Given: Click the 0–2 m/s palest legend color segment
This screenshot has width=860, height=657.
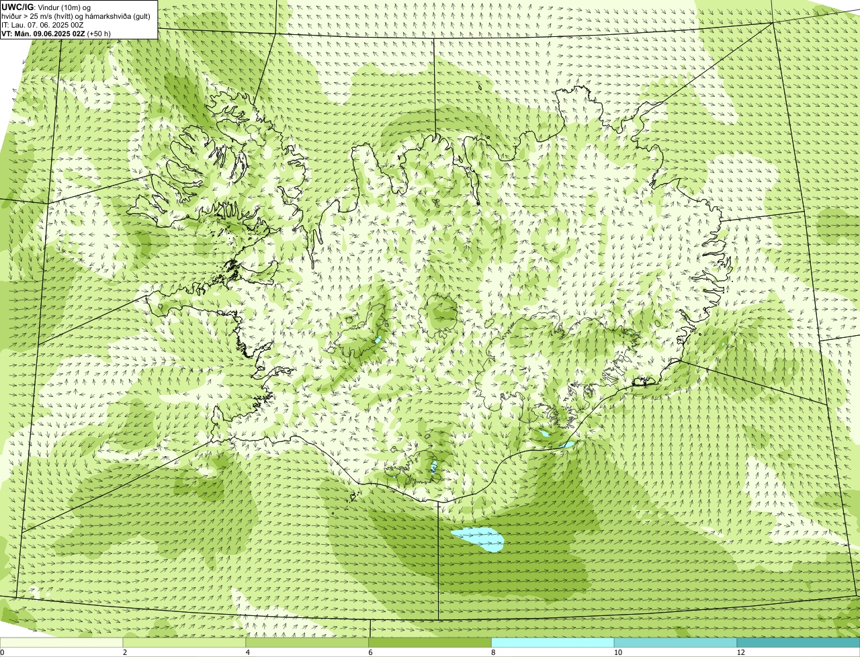Looking at the screenshot, I should pos(62,642).
